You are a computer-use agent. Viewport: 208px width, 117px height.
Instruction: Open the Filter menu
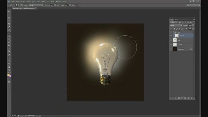tap(44, 2)
